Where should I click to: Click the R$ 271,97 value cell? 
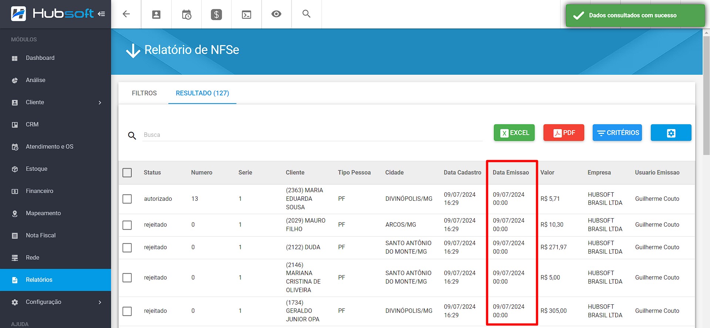coord(553,247)
